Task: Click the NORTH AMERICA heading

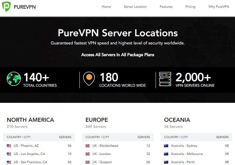Action: tap(30, 120)
